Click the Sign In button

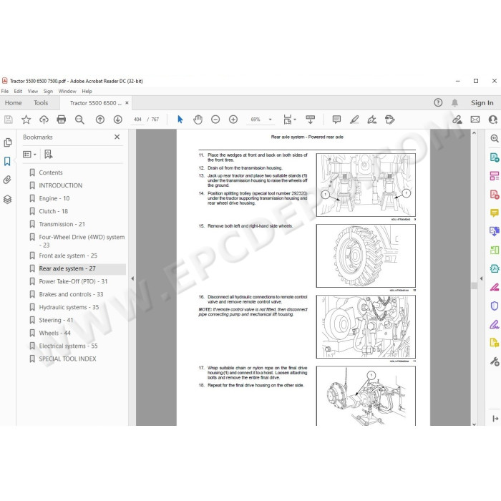(x=482, y=103)
